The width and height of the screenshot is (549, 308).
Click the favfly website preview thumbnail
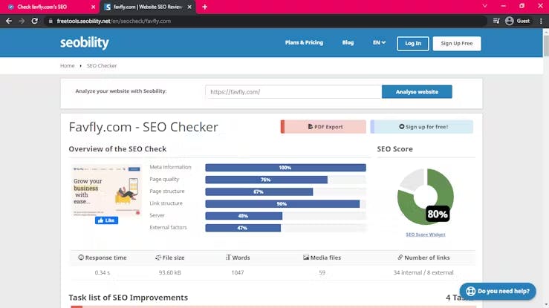[106, 190]
